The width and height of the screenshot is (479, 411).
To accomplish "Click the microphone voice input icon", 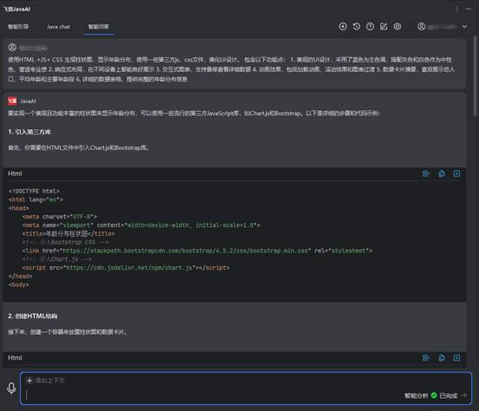I will click(11, 388).
